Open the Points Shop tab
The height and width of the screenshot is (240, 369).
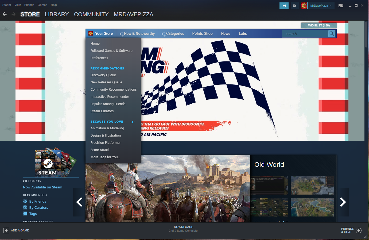point(202,33)
